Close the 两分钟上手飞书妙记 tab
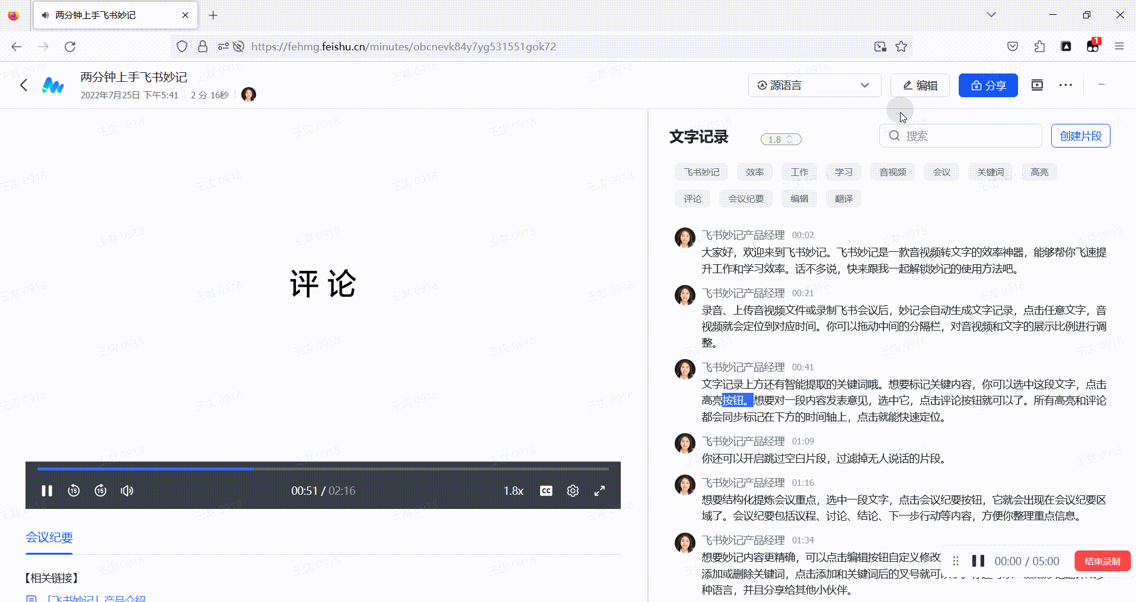The width and height of the screenshot is (1136, 602). tap(185, 15)
